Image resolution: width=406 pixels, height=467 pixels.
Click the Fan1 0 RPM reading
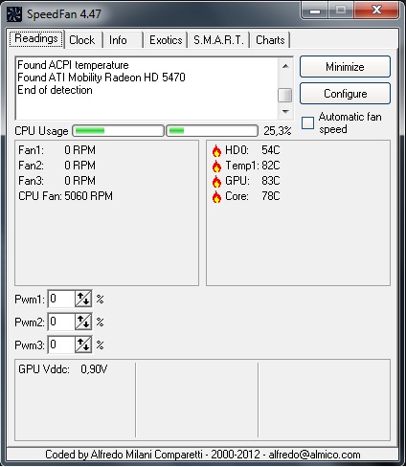tap(56, 150)
